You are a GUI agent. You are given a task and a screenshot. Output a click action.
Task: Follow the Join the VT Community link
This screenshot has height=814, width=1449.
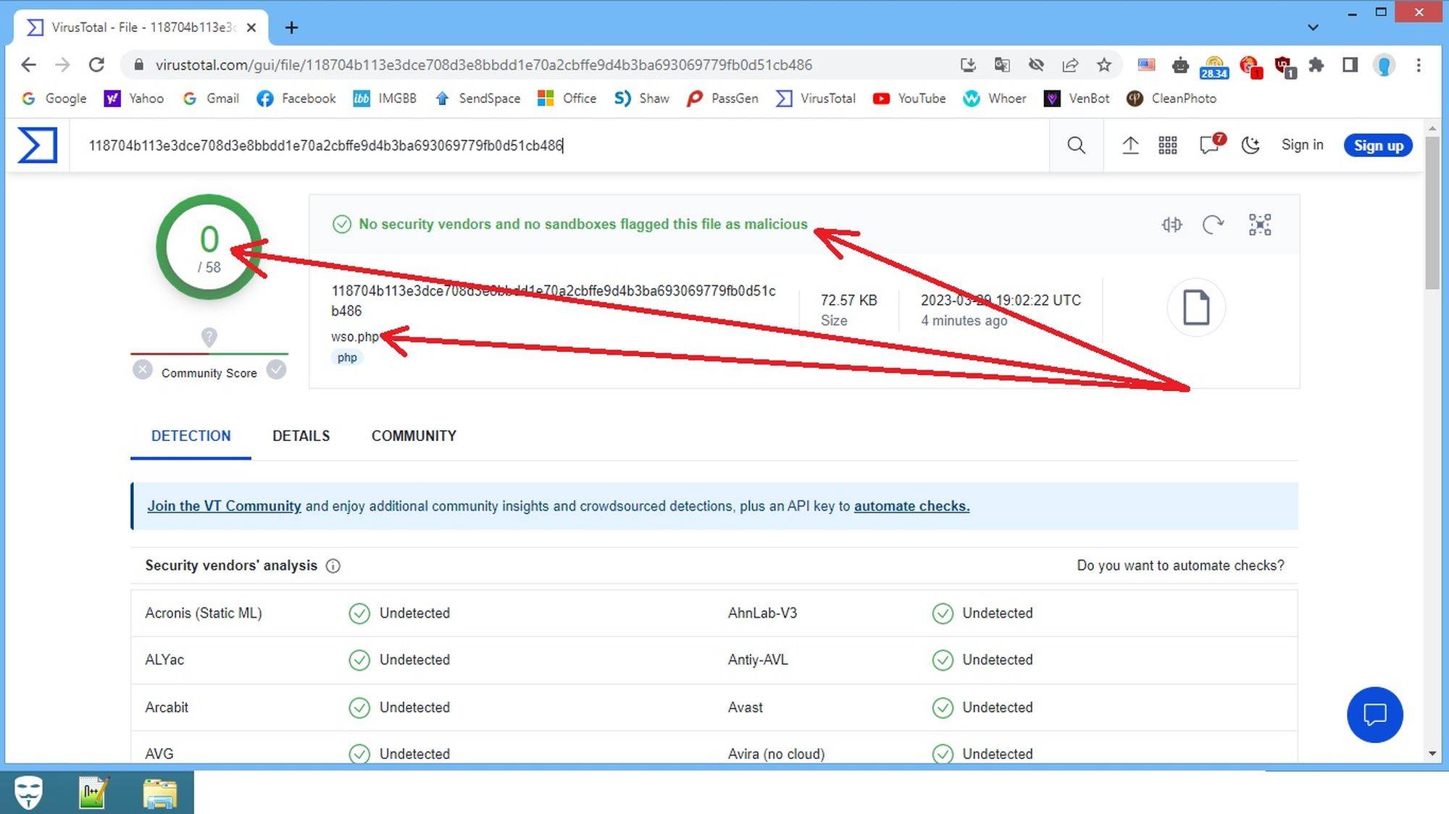pyautogui.click(x=224, y=506)
